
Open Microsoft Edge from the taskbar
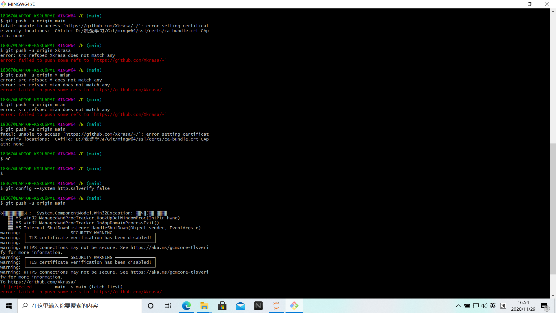(x=187, y=306)
